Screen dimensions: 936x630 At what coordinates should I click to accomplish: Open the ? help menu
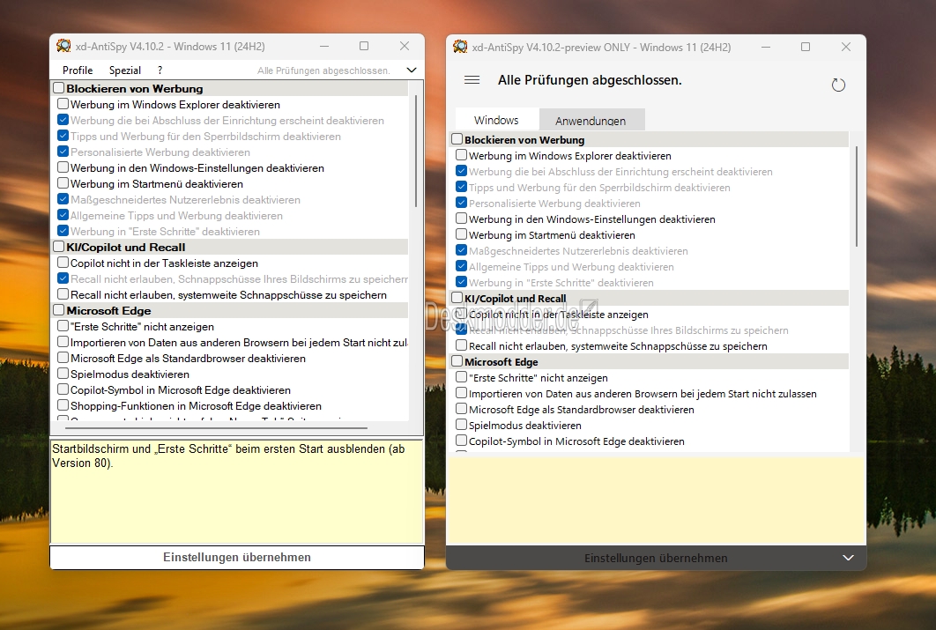[160, 70]
